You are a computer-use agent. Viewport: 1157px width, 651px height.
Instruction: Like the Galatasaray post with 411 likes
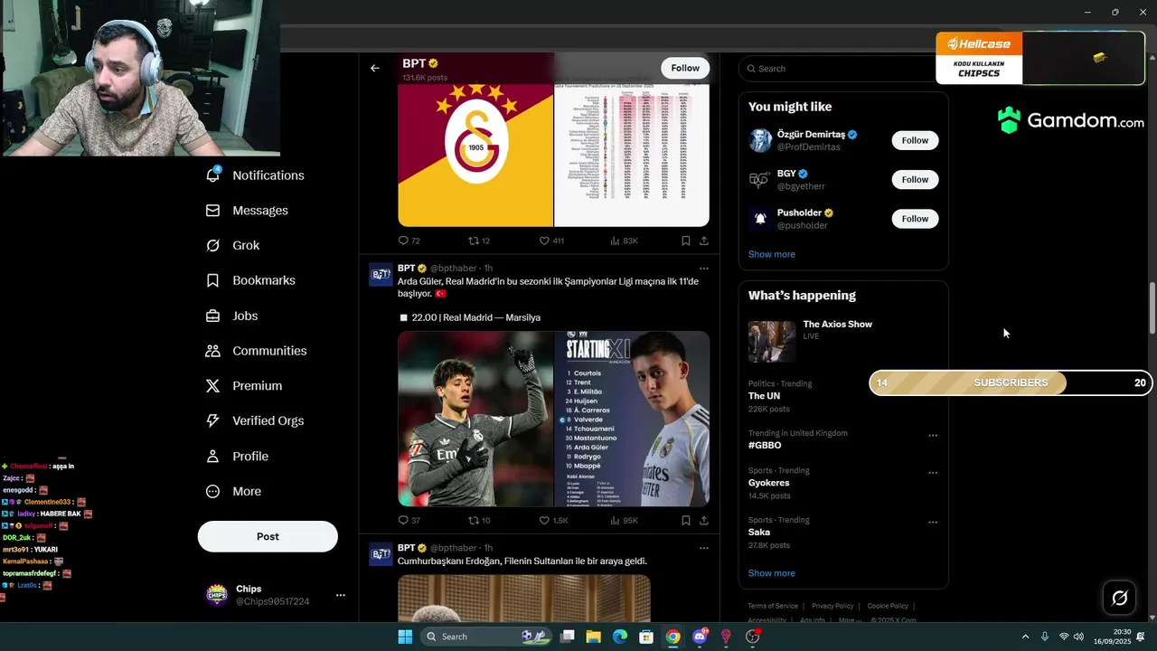[544, 241]
